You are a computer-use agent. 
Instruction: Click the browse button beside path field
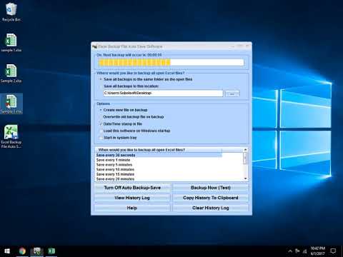pos(232,94)
